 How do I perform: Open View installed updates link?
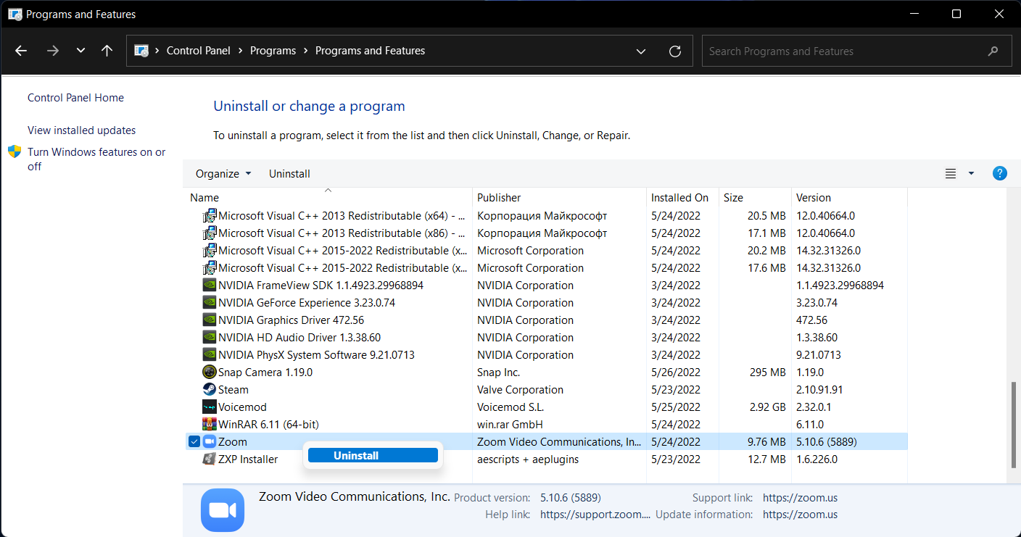[82, 130]
